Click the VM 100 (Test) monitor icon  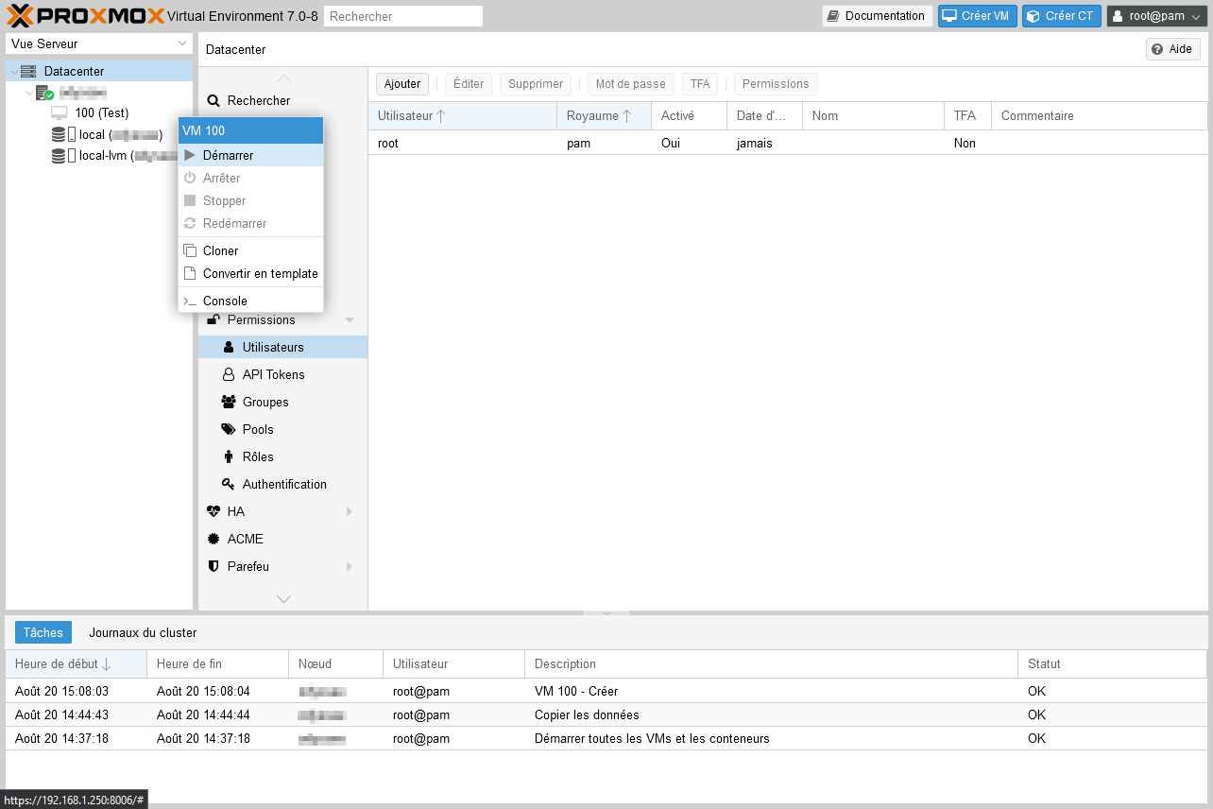pyautogui.click(x=60, y=113)
